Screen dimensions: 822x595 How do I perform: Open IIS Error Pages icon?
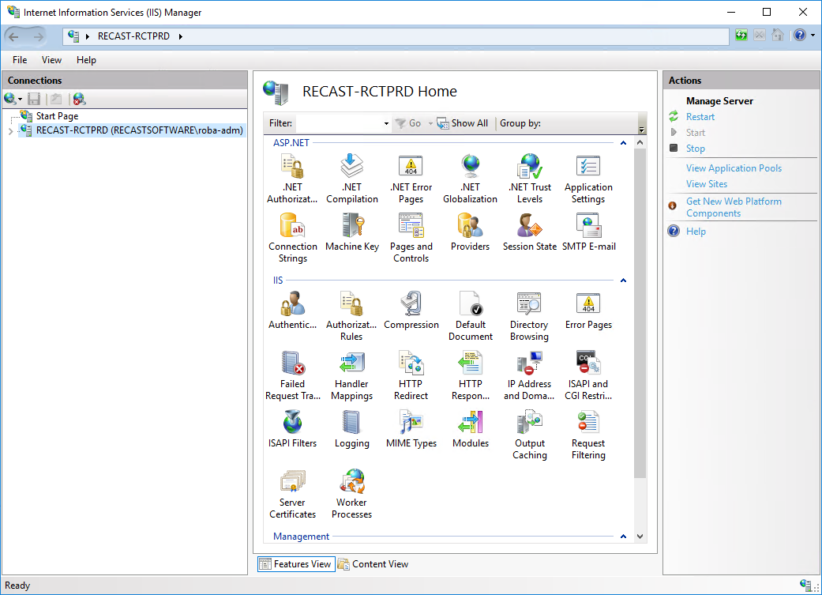point(588,311)
